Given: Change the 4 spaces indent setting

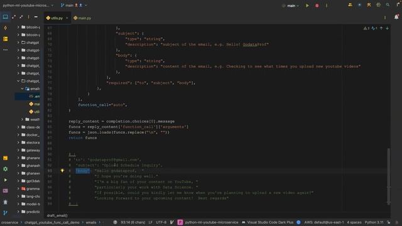Looking at the screenshot, I should [354, 222].
